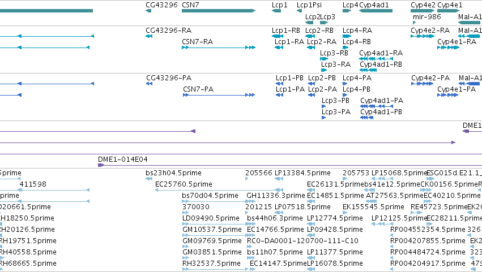
Task: Select the Cyp4e1 gene label
Action: [x=450, y=5]
